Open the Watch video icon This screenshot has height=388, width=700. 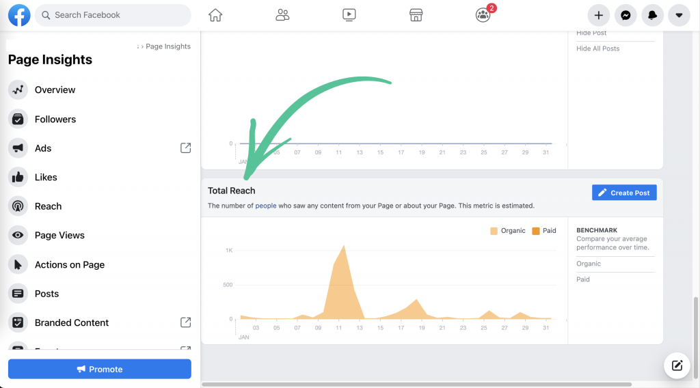[x=349, y=15]
